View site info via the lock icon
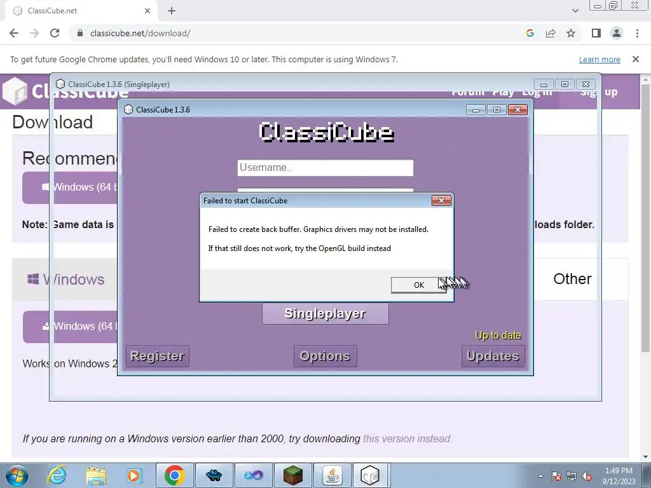The width and height of the screenshot is (651, 488). coord(80,33)
